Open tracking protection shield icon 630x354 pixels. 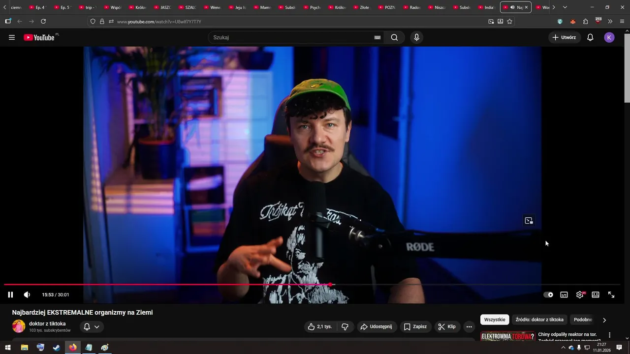[x=93, y=22]
